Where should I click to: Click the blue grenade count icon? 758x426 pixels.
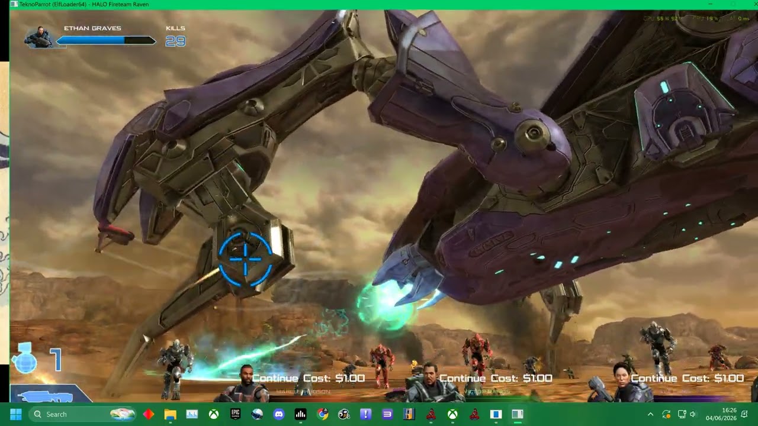[x=25, y=359]
